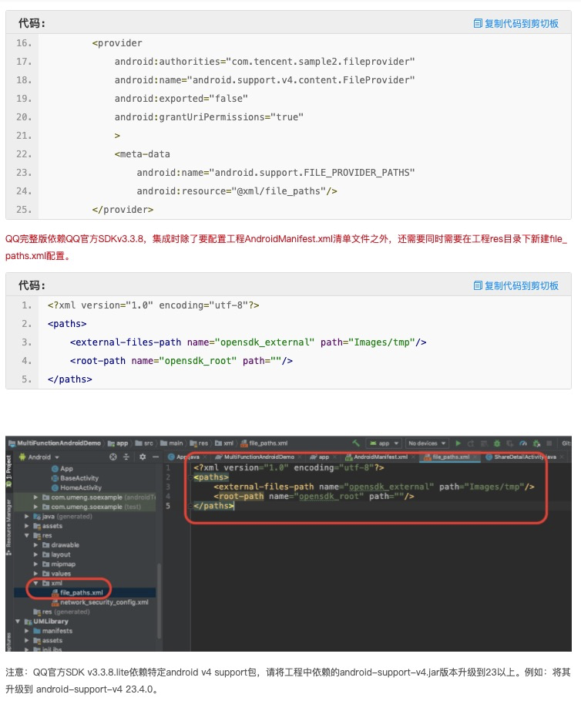Click the src breadcrumb segment
This screenshot has height=701, width=581.
(x=144, y=443)
